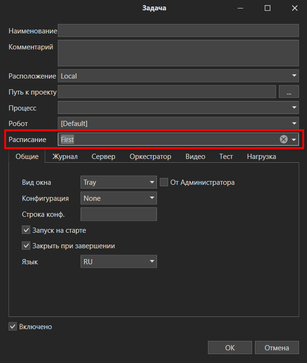Screen dimensions: 307x363
Task: Open the Оркестратор tab
Action: (x=150, y=157)
